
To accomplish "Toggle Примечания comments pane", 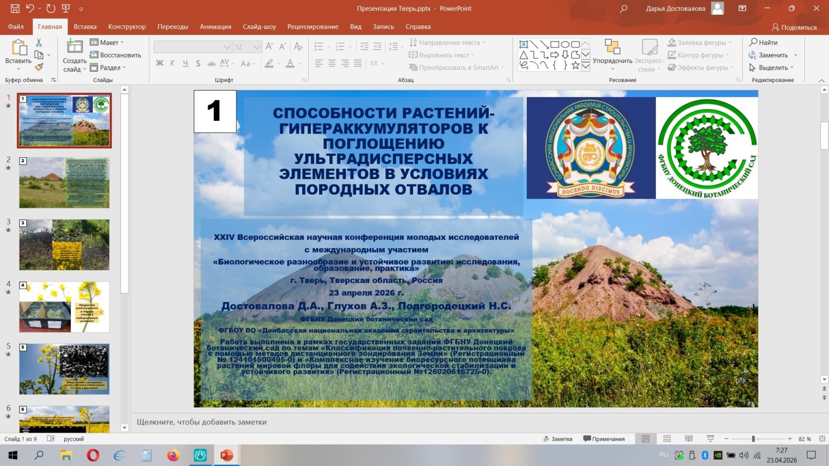I will [x=604, y=439].
